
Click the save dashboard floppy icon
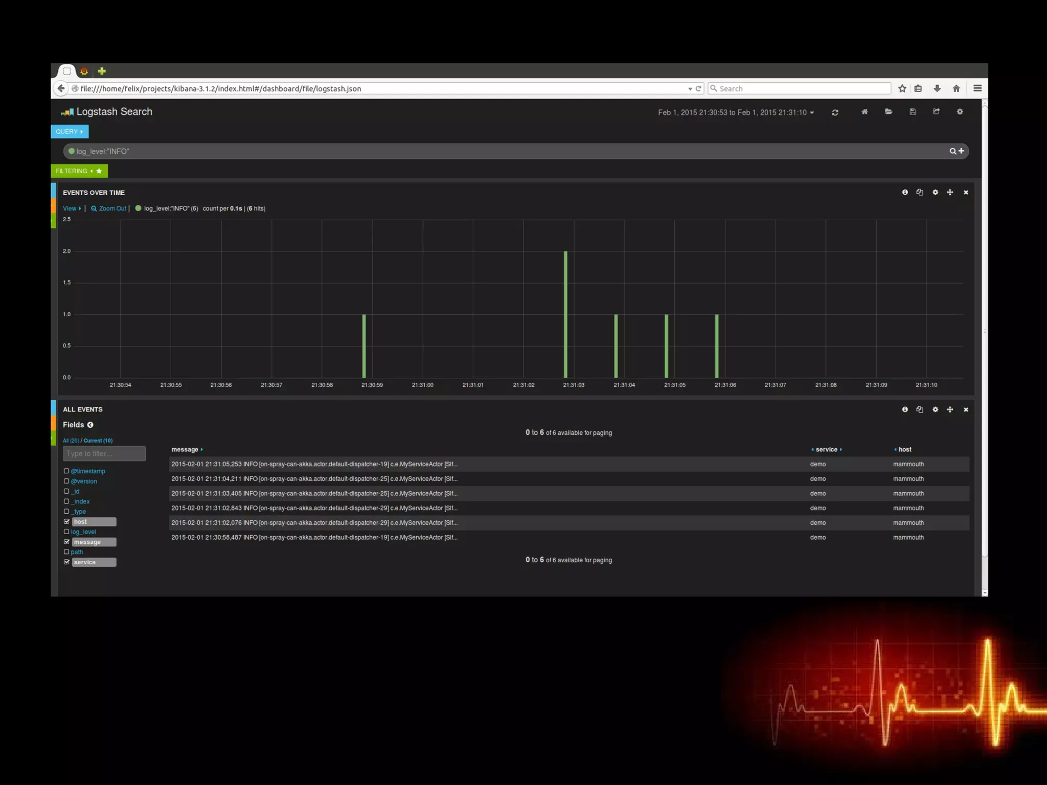click(913, 112)
